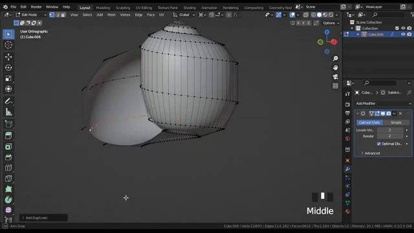This screenshot has width=414, height=233.
Task: Adjust Render levels value field
Action: point(390,137)
